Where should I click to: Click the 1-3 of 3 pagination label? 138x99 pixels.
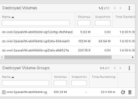click(104, 8)
